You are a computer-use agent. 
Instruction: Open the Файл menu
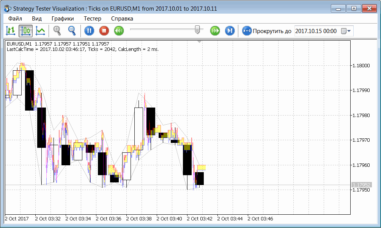tap(15, 19)
